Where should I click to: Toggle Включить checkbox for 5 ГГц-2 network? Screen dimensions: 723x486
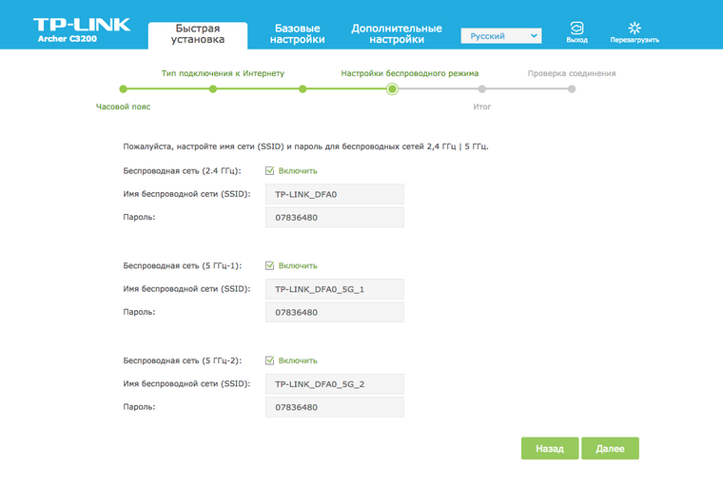(x=270, y=360)
